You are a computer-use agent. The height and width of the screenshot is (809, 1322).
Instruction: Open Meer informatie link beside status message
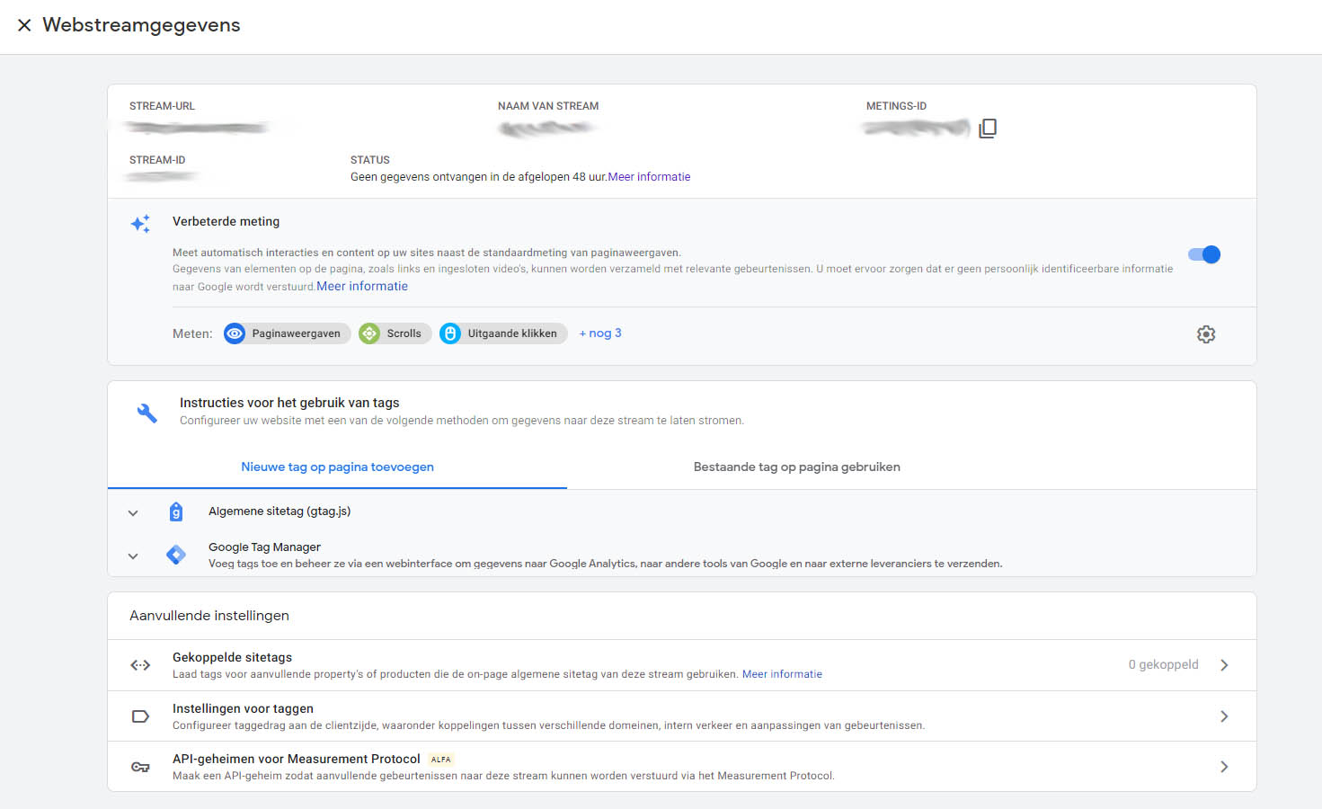[649, 177]
